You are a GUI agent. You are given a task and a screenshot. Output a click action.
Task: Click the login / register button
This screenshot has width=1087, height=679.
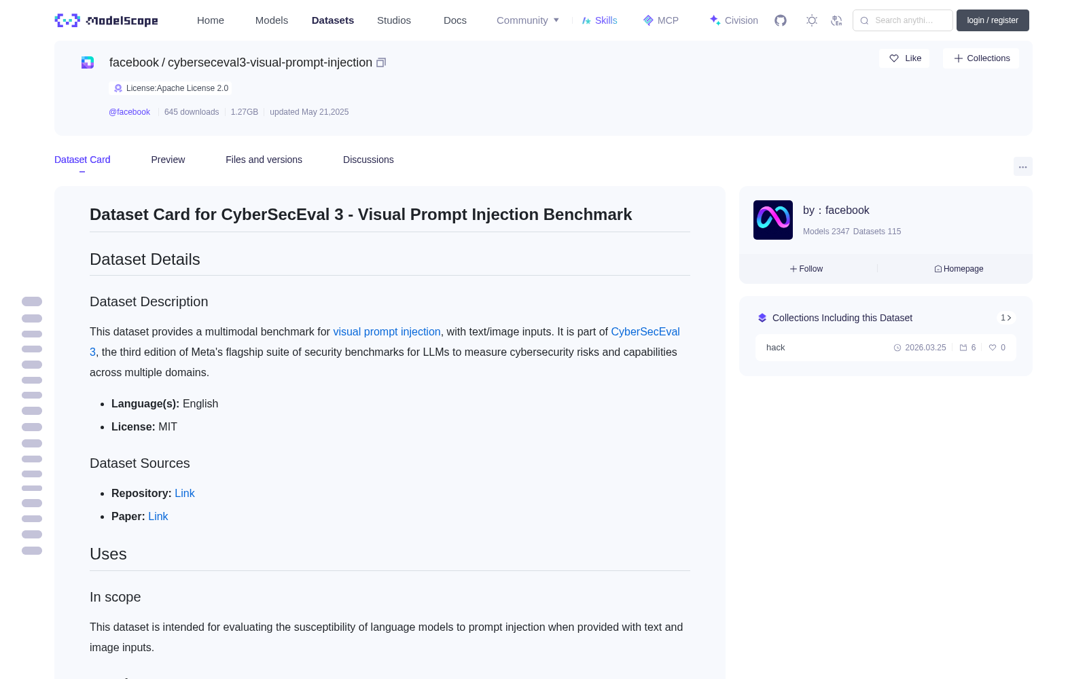[x=993, y=20]
